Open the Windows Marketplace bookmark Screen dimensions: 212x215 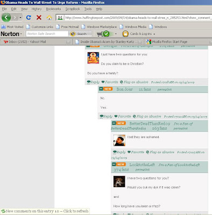pyautogui.click(x=99, y=27)
